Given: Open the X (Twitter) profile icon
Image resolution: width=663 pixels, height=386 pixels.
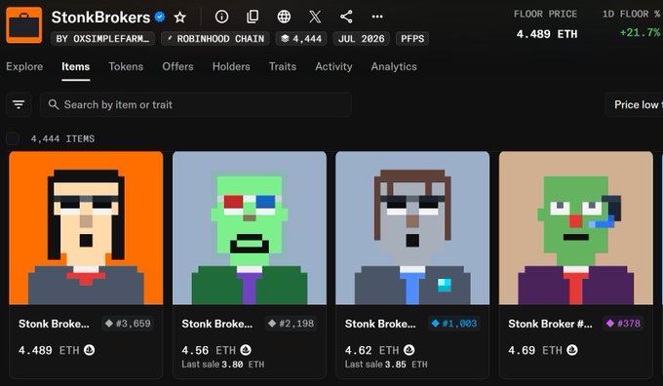Looking at the screenshot, I should tap(315, 17).
